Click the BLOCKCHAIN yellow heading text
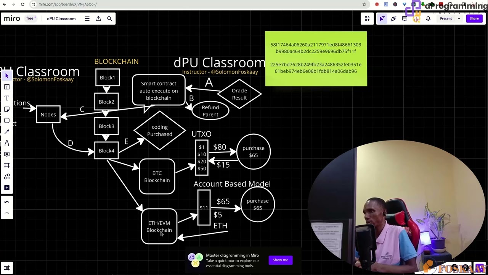 (116, 61)
